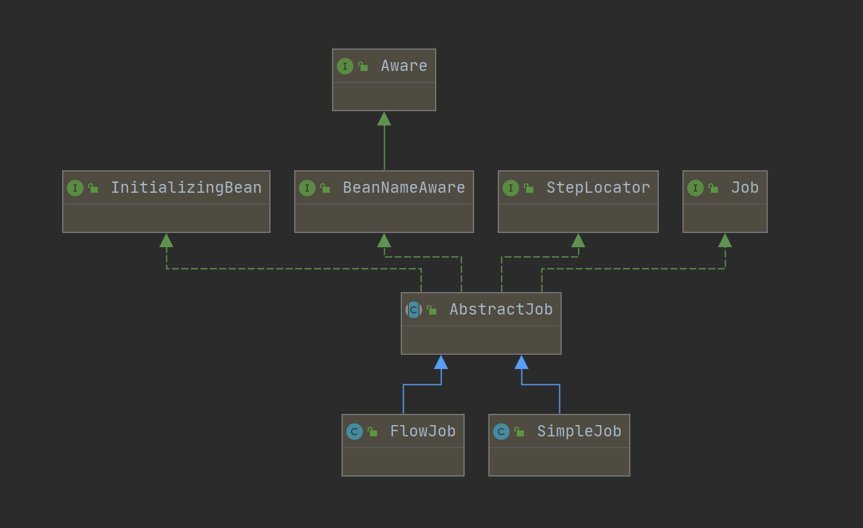Select the InitializingBean name label
Screen dimensions: 863x528
pos(186,187)
